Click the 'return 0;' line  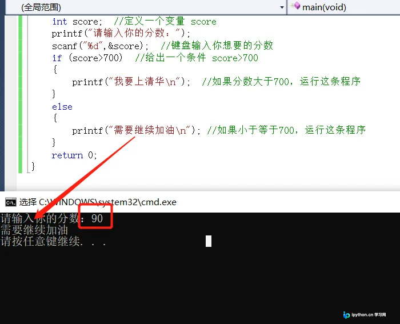pos(74,155)
